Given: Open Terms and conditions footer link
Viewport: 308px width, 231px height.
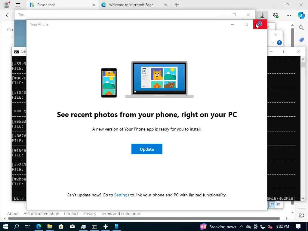Looking at the screenshot, I should (x=121, y=214).
